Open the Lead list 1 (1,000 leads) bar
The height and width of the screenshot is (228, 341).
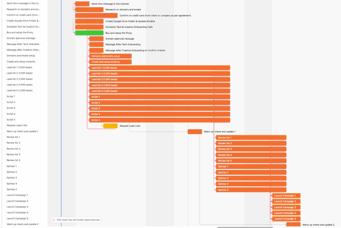[x=160, y=68]
